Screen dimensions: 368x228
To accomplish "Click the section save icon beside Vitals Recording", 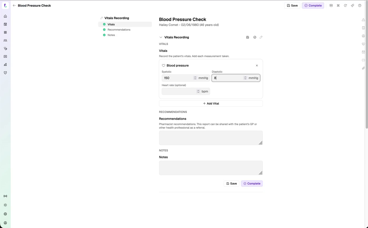I will 248,37.
